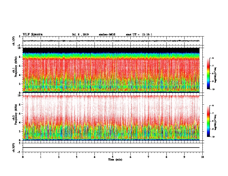228x176 pixels.
Task: Click the "1" tick on the time axis
Action: (x=41, y=157)
